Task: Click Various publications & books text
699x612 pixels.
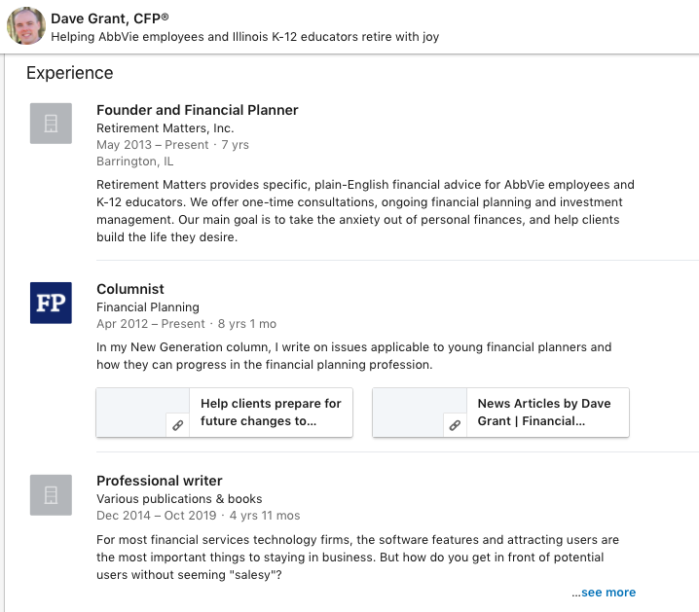Action: [179, 498]
